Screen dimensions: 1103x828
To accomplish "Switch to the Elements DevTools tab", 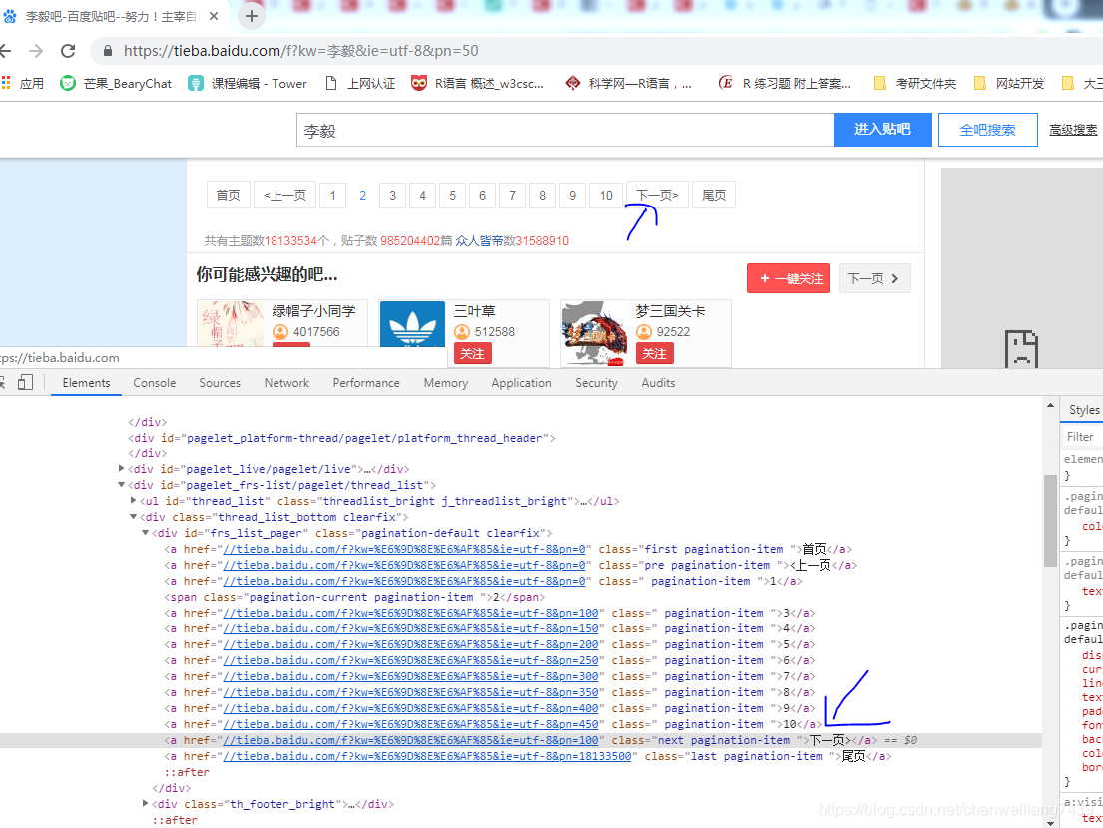I will click(86, 382).
